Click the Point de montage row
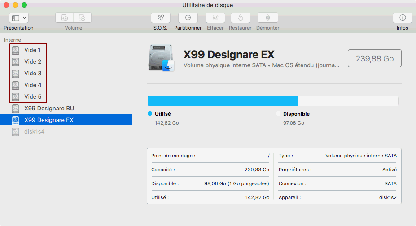 tap(210, 156)
